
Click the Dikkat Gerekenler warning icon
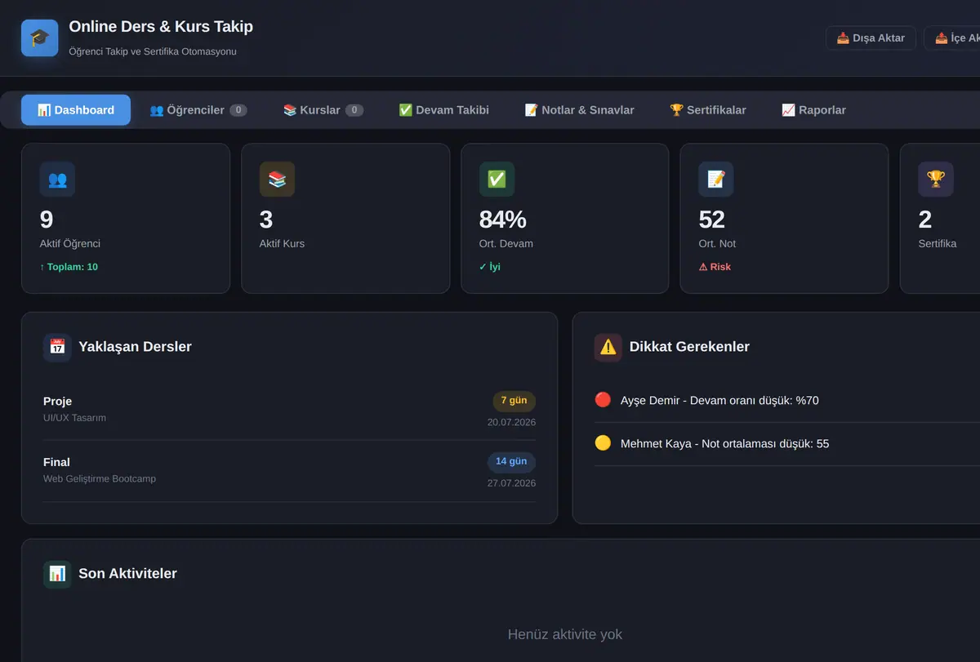608,347
